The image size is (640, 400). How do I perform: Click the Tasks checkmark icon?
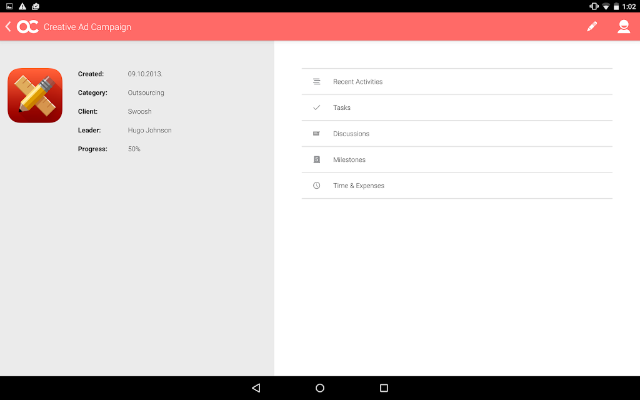click(x=316, y=107)
